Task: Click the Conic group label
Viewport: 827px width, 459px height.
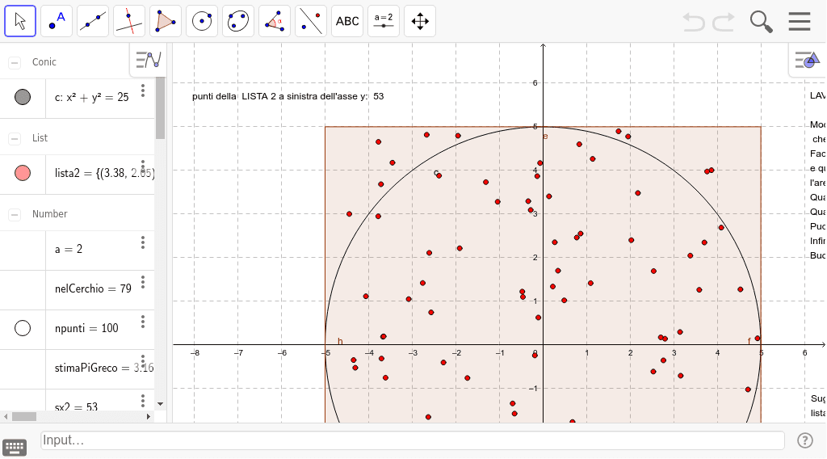Action: tap(44, 62)
